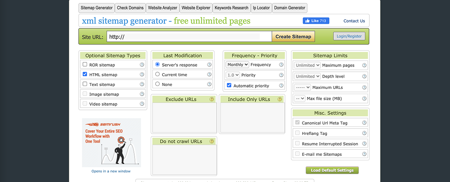
Task: Toggle the Resume Interrupted Session checkbox
Action: (x=297, y=143)
